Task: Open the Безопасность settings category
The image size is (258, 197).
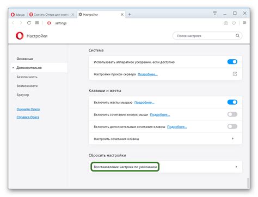Action: tap(27, 77)
